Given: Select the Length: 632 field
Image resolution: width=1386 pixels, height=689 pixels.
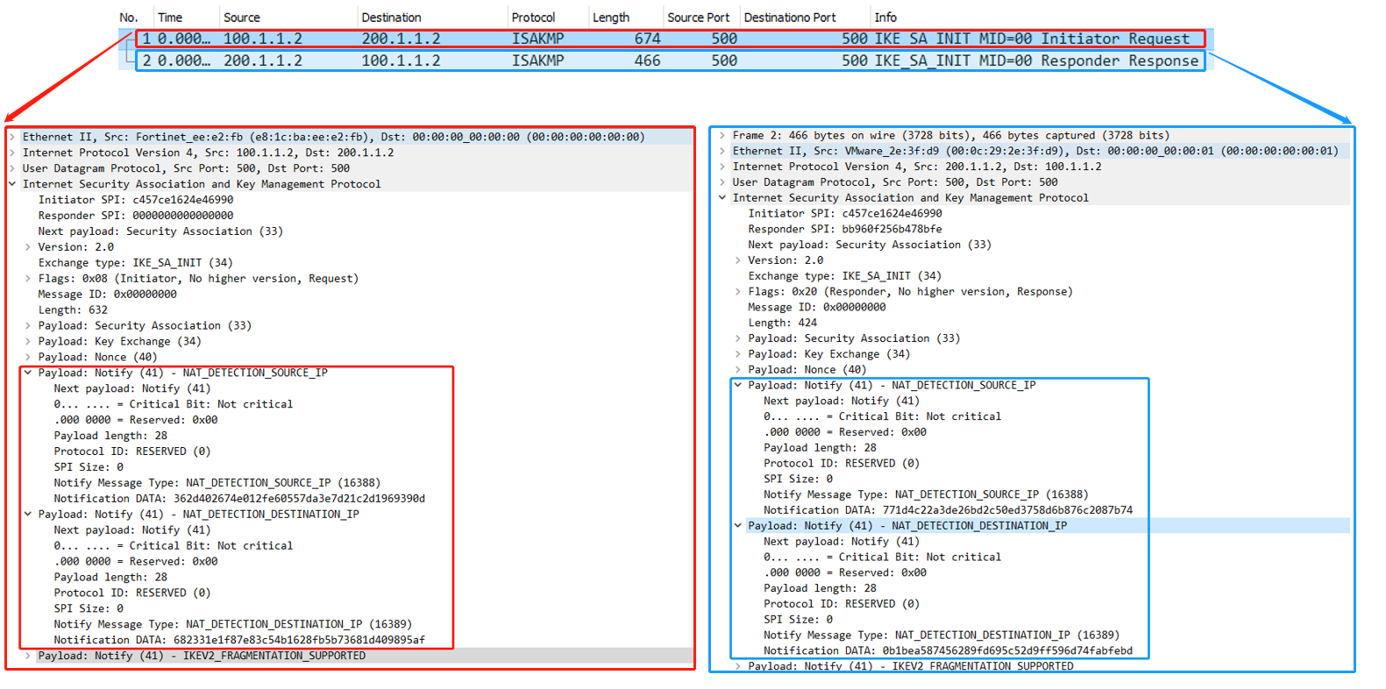Looking at the screenshot, I should tap(73, 310).
